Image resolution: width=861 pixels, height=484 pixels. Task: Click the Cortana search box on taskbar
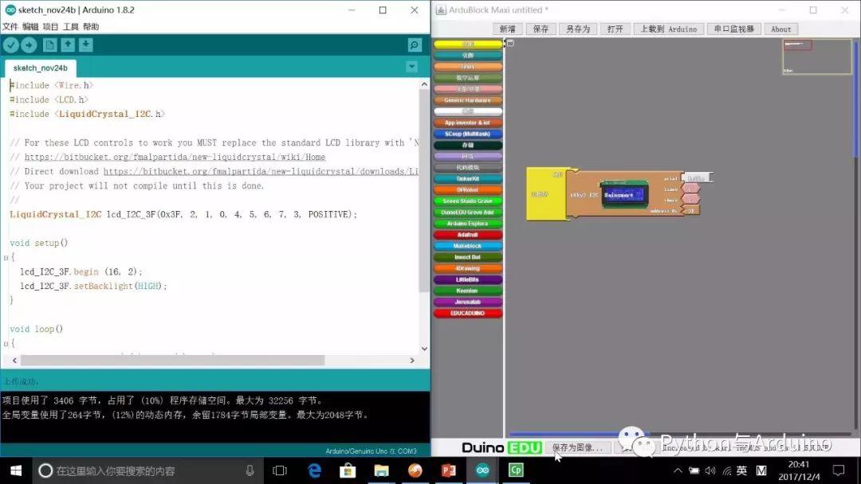click(x=149, y=470)
